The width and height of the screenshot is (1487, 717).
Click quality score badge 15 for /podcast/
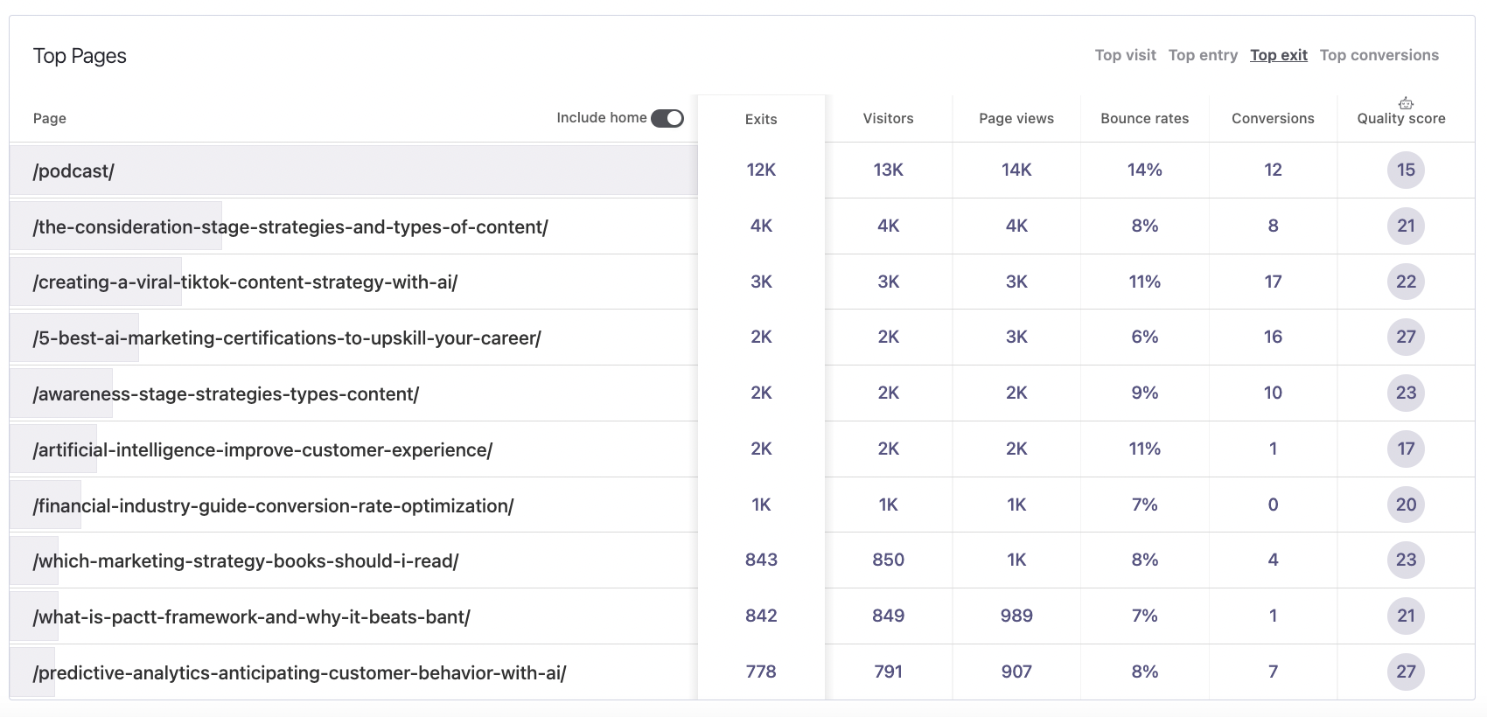1405,170
